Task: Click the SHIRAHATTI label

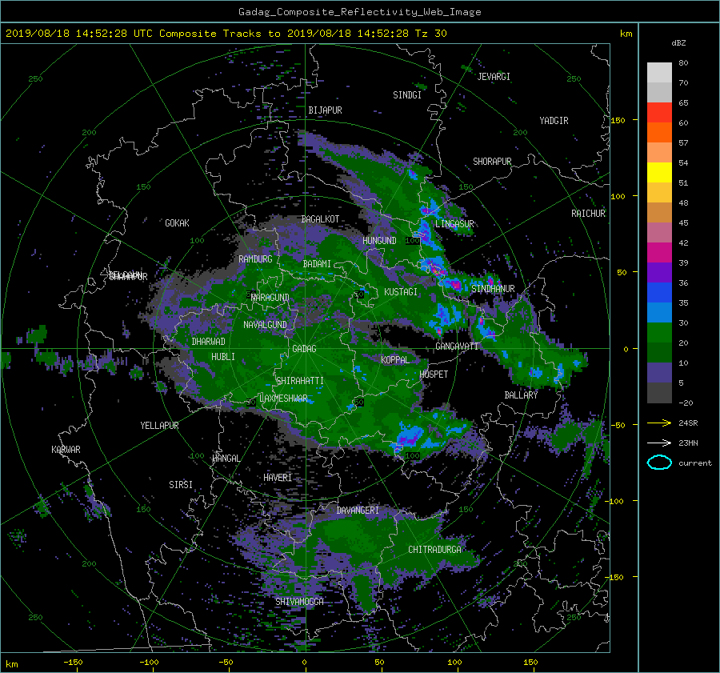Action: point(300,381)
